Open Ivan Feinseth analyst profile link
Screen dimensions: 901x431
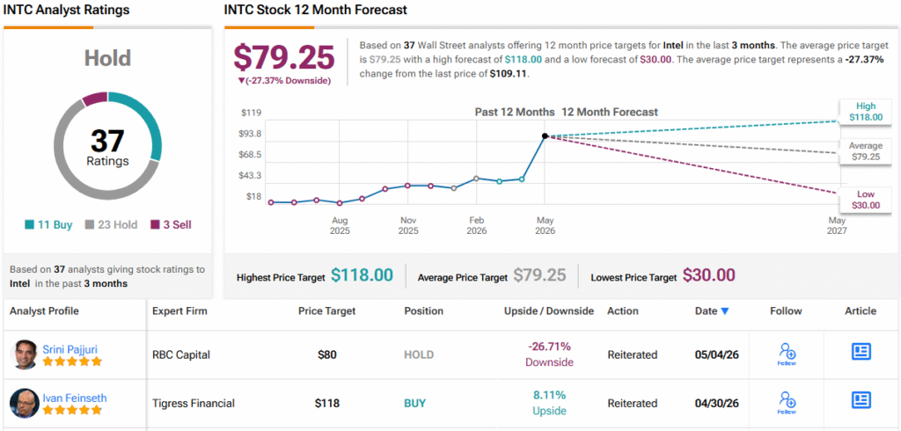(x=75, y=398)
